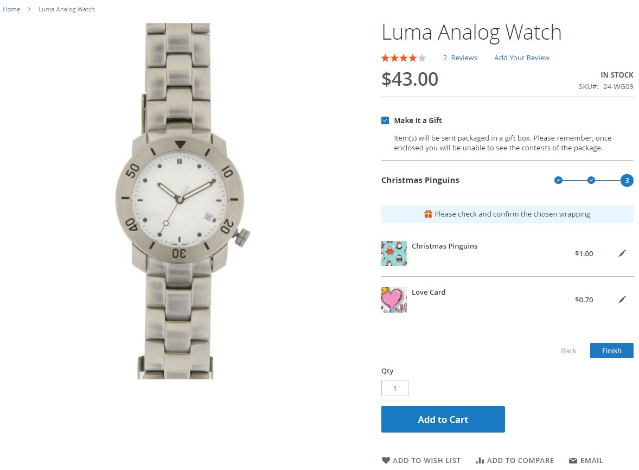This screenshot has width=639, height=470.
Task: Click the email envelope icon
Action: pyautogui.click(x=573, y=461)
